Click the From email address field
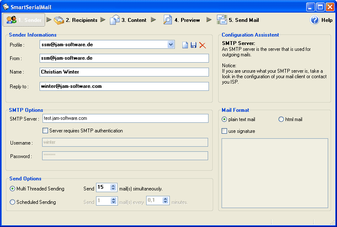This screenshot has width=337, height=227. [124, 58]
